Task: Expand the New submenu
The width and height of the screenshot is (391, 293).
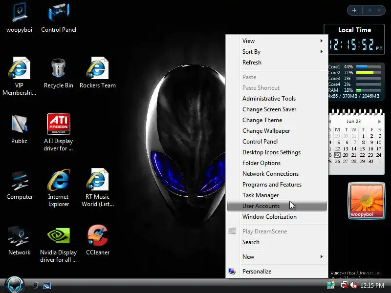Action: [x=277, y=257]
